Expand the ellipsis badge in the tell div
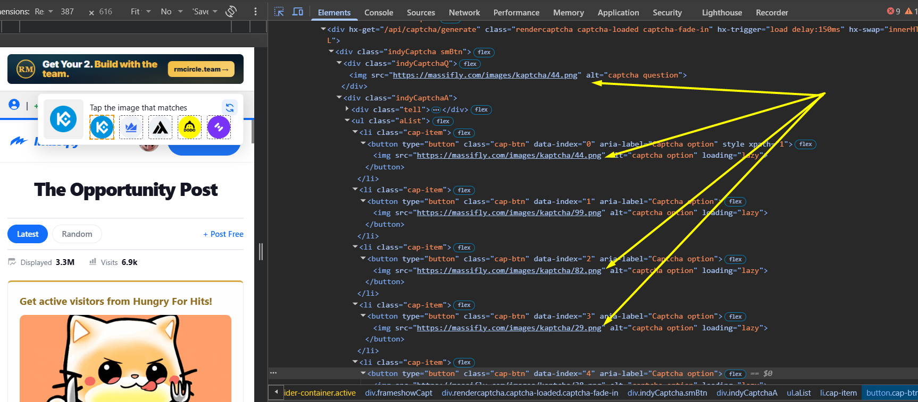 (x=436, y=110)
